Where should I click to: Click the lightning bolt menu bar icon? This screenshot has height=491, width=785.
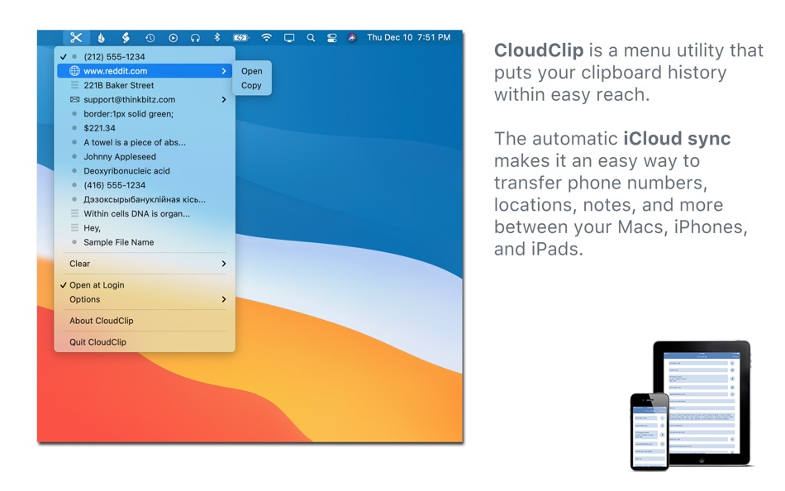point(126,37)
